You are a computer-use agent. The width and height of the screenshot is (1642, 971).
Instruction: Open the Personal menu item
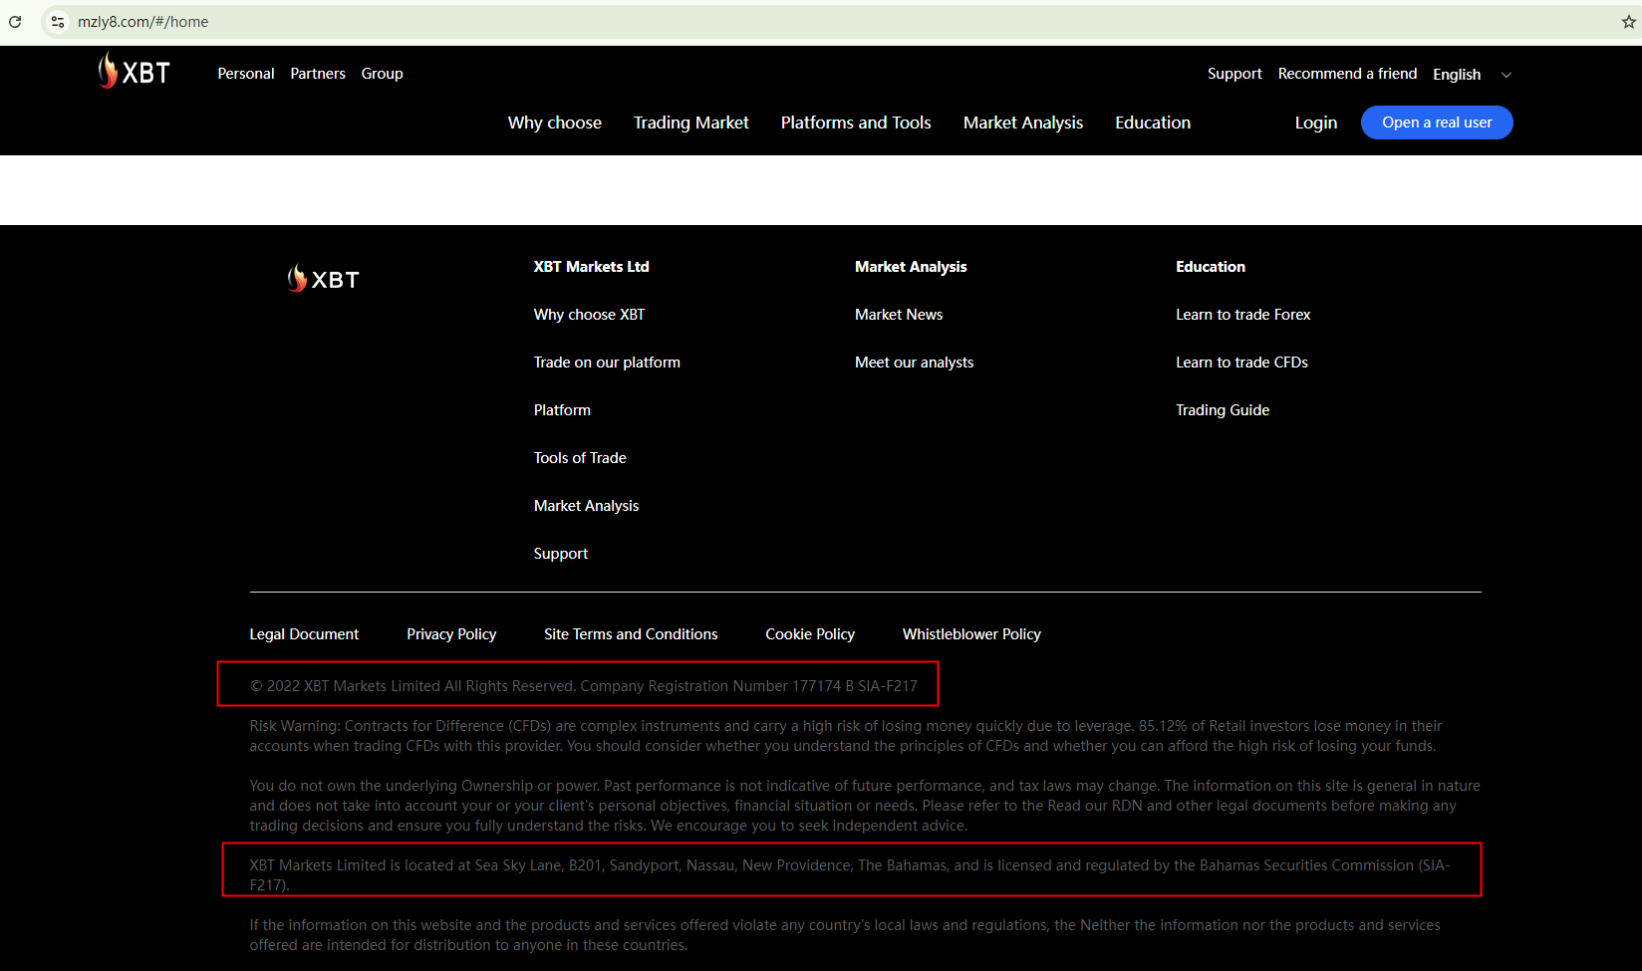246,74
